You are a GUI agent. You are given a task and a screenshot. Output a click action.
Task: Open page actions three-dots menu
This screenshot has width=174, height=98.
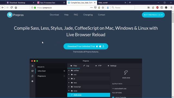tap(91, 8)
